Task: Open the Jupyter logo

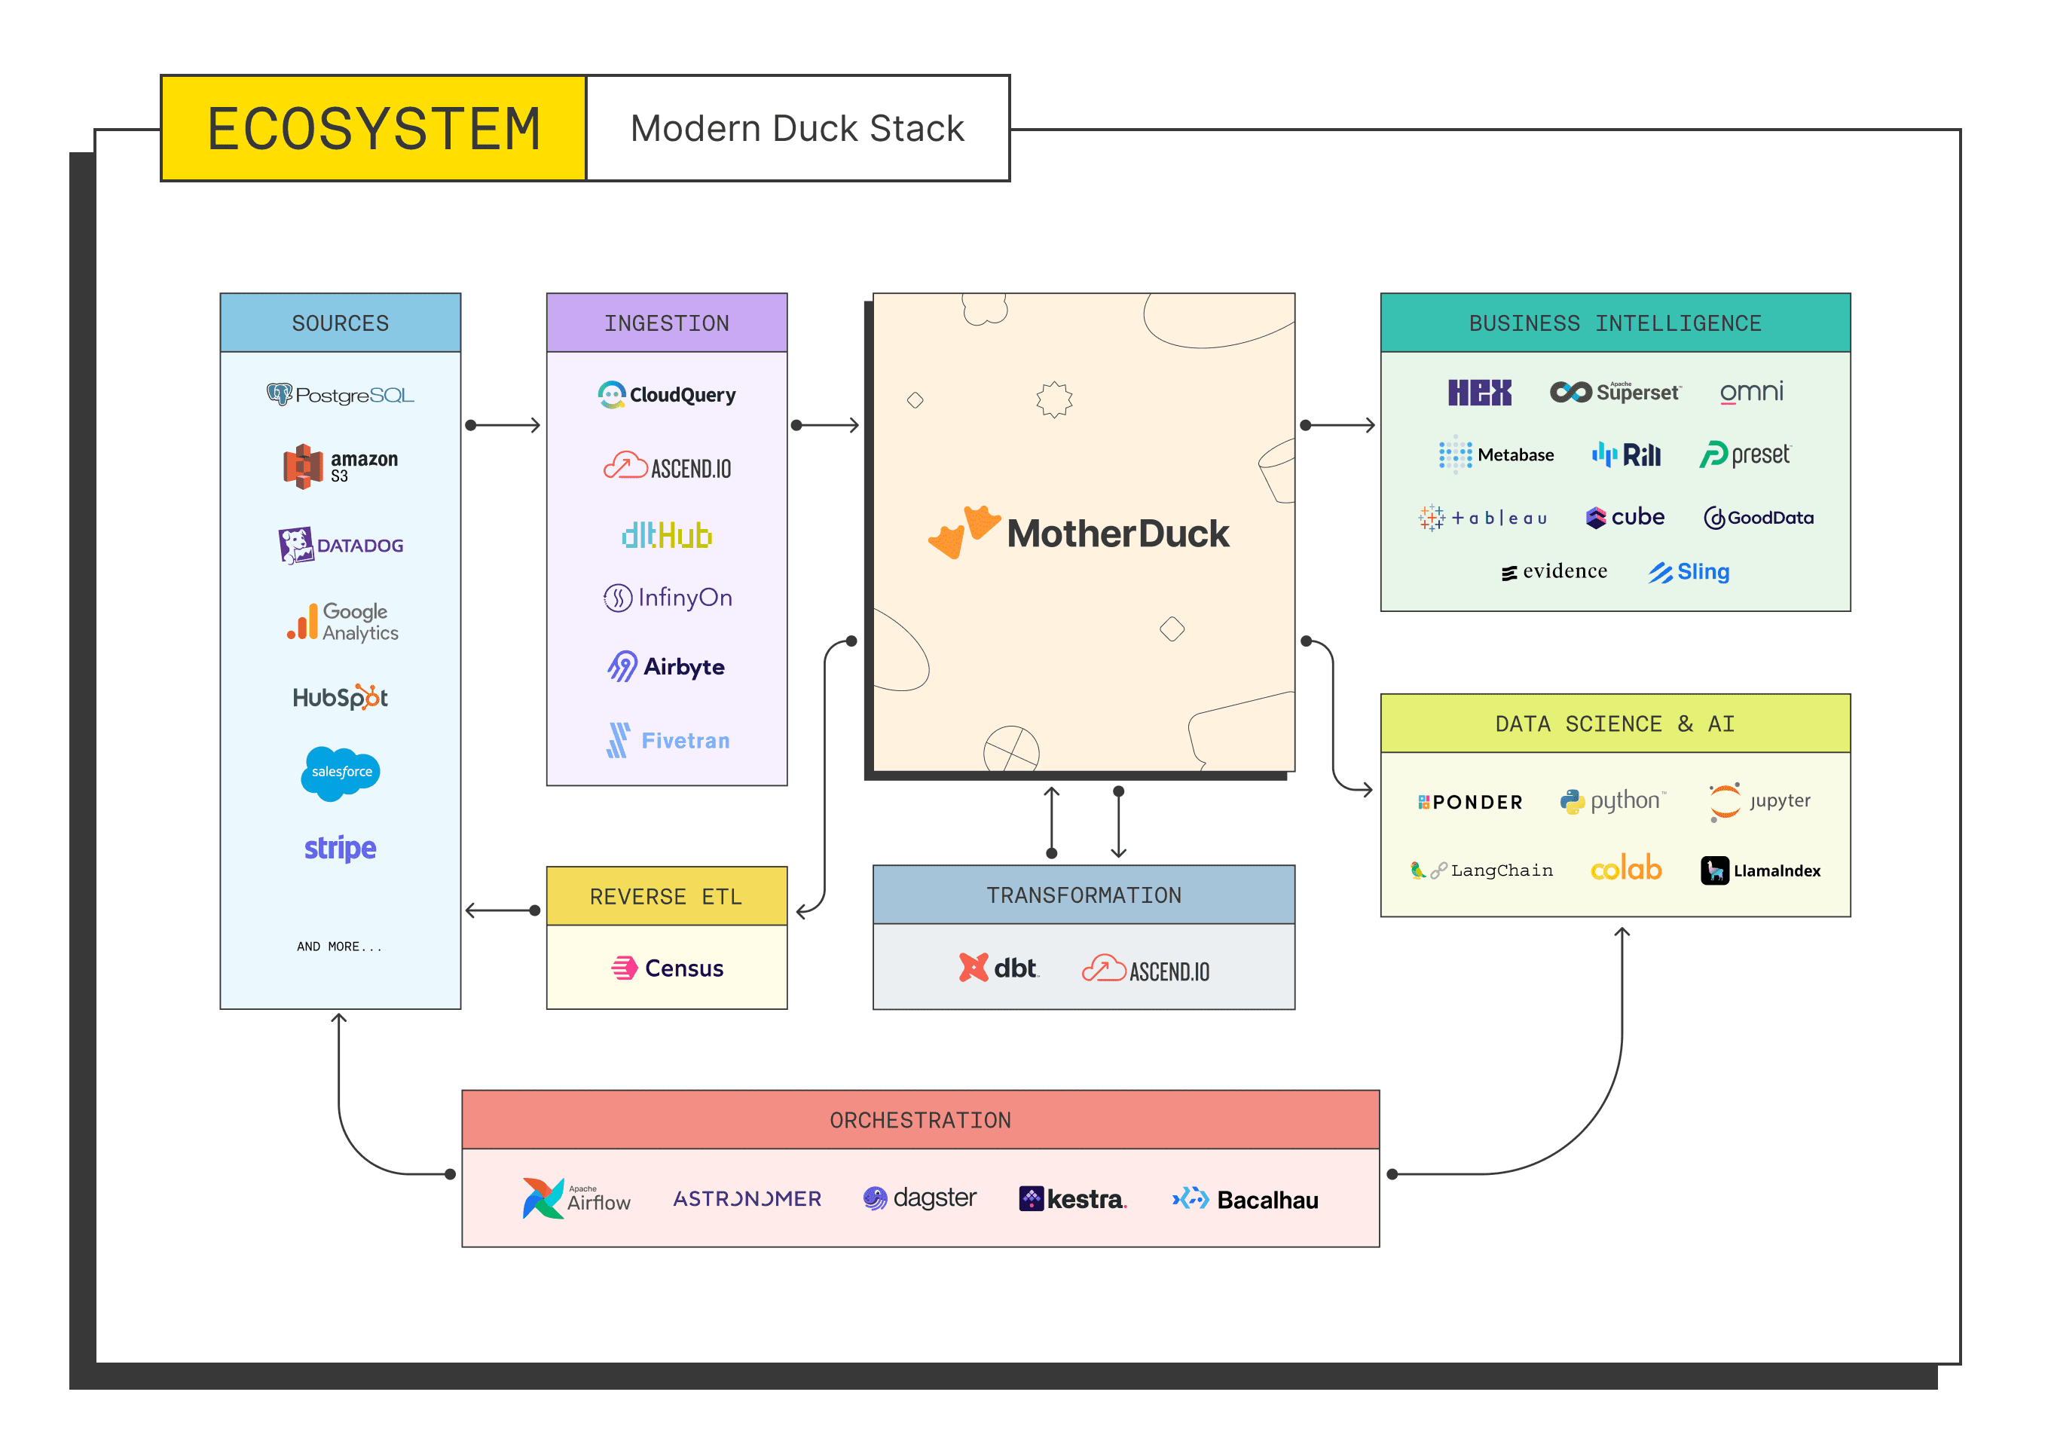Action: click(x=1759, y=801)
